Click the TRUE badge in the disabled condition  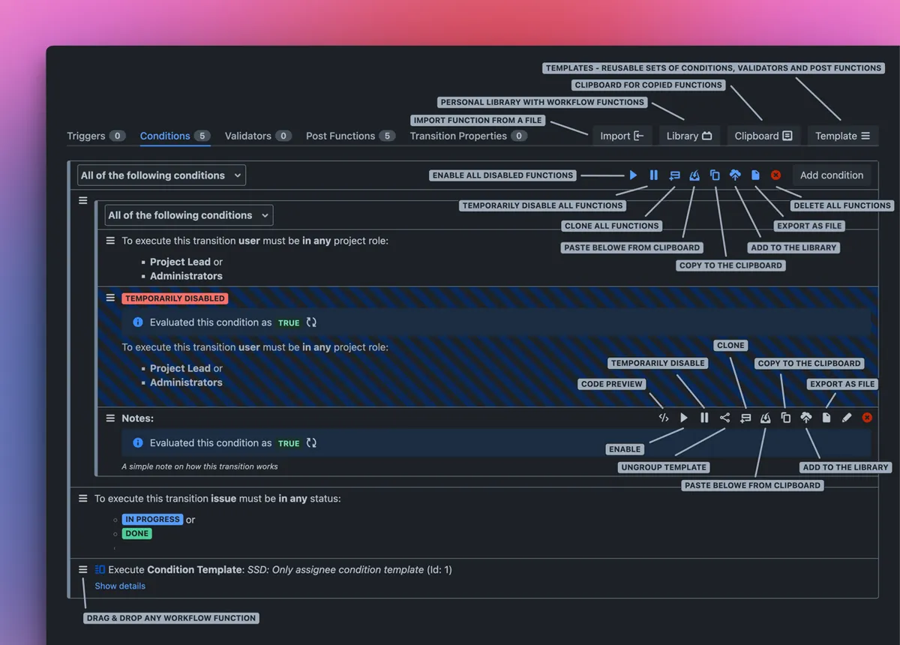(289, 322)
